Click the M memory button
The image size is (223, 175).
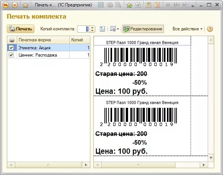click(168, 5)
